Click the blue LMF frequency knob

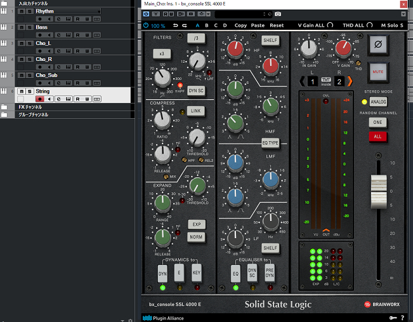click(270, 180)
